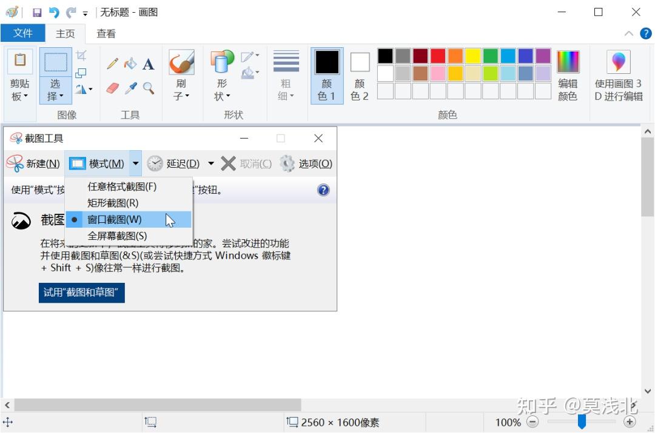The image size is (655, 433).
Task: Pick the Fill with color bucket
Action: pos(130,64)
